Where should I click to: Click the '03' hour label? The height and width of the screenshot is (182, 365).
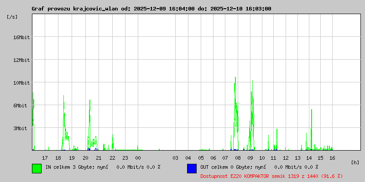[175, 158]
